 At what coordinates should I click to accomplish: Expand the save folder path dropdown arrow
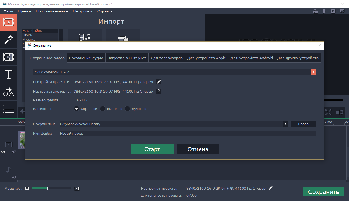[286, 124]
